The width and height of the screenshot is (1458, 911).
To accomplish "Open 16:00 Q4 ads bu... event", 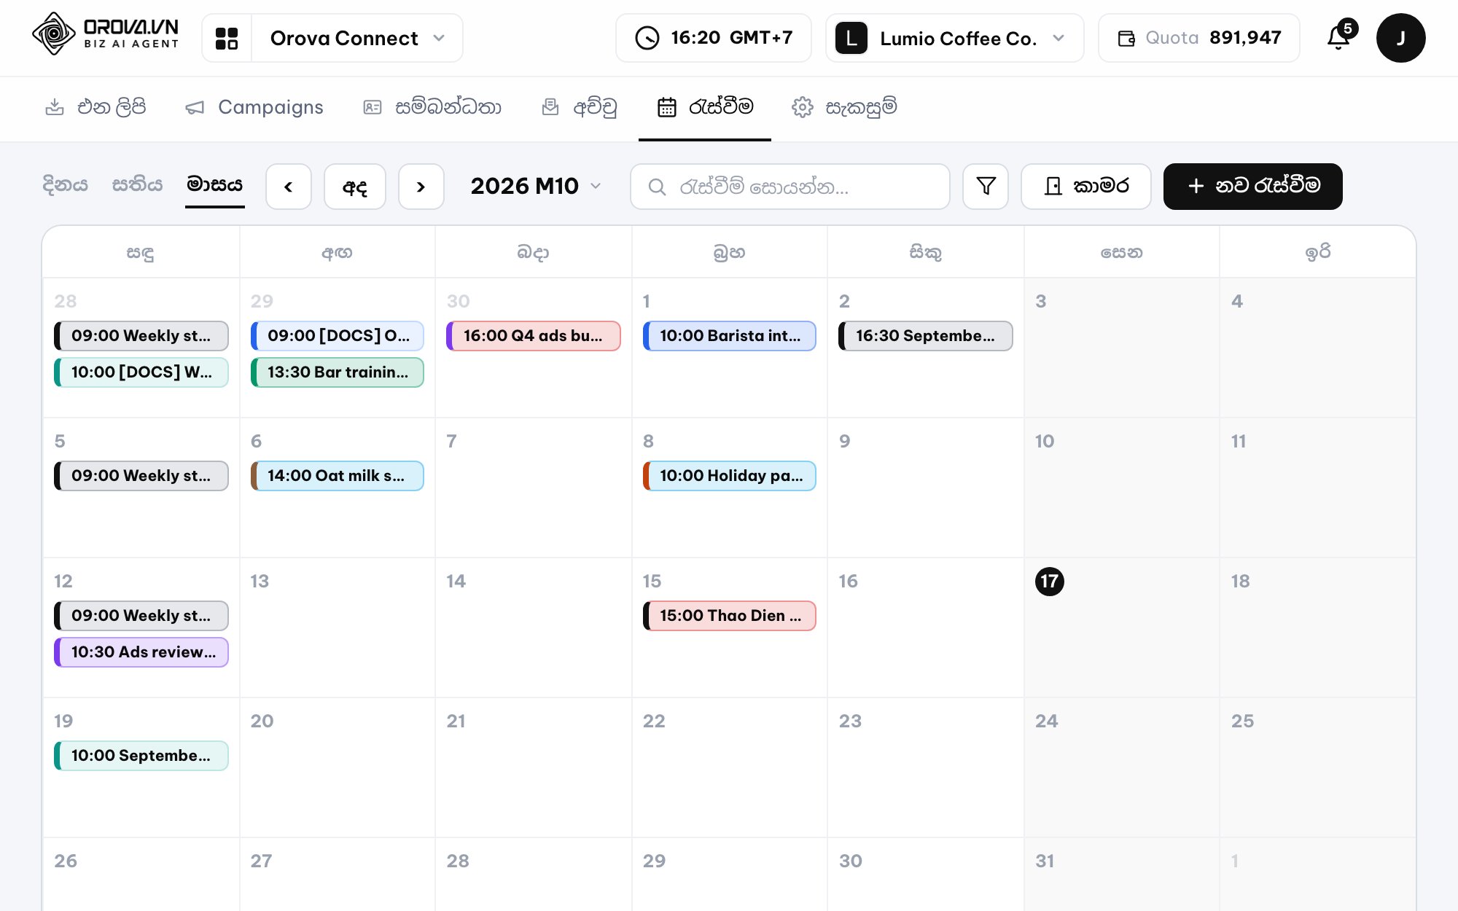I will pyautogui.click(x=533, y=336).
